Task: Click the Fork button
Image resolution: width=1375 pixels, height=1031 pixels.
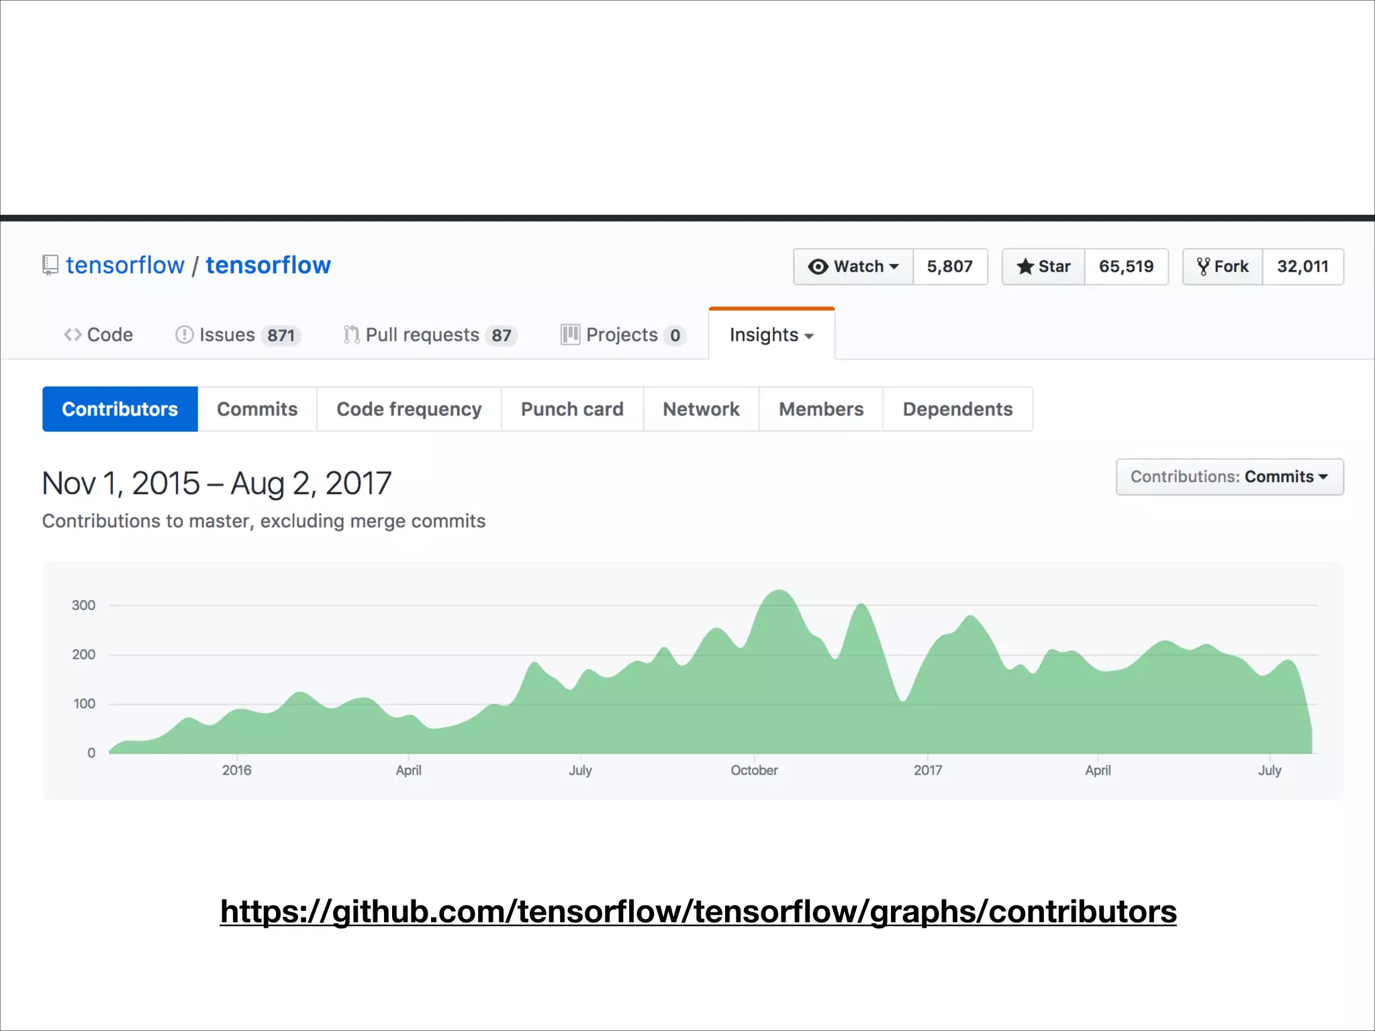Action: pyautogui.click(x=1223, y=266)
